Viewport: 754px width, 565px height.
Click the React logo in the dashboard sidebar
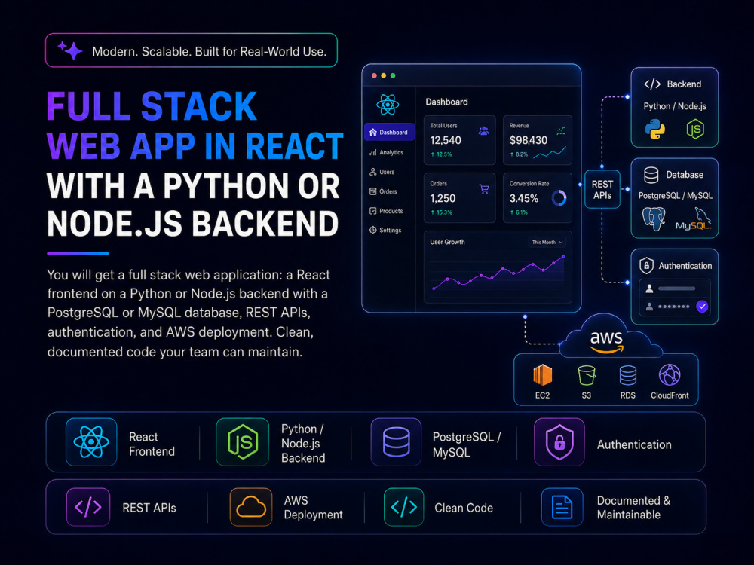click(388, 104)
